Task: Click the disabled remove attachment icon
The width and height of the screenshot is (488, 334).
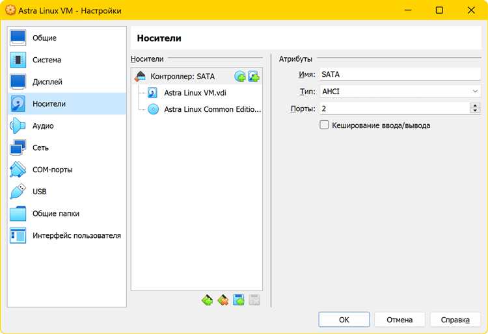Action: click(x=254, y=300)
